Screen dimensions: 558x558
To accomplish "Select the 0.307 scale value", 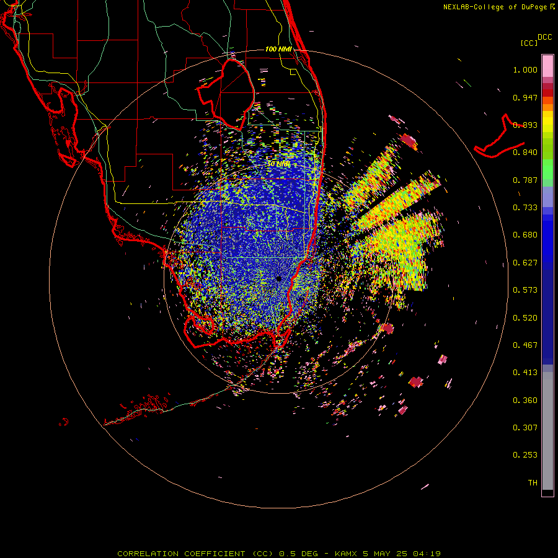I will pos(525,428).
